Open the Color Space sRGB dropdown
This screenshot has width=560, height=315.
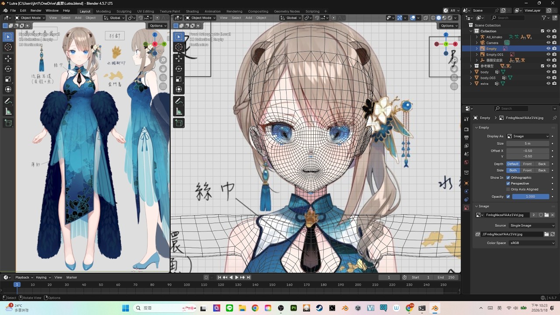[x=531, y=243]
